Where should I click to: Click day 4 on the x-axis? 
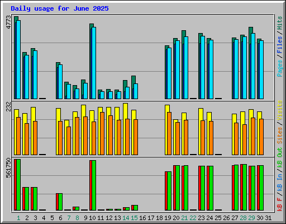pyautogui.click(x=44, y=218)
